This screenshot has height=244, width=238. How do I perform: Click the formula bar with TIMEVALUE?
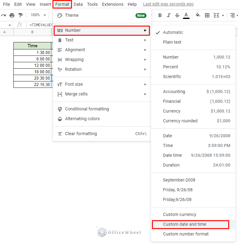point(41,25)
